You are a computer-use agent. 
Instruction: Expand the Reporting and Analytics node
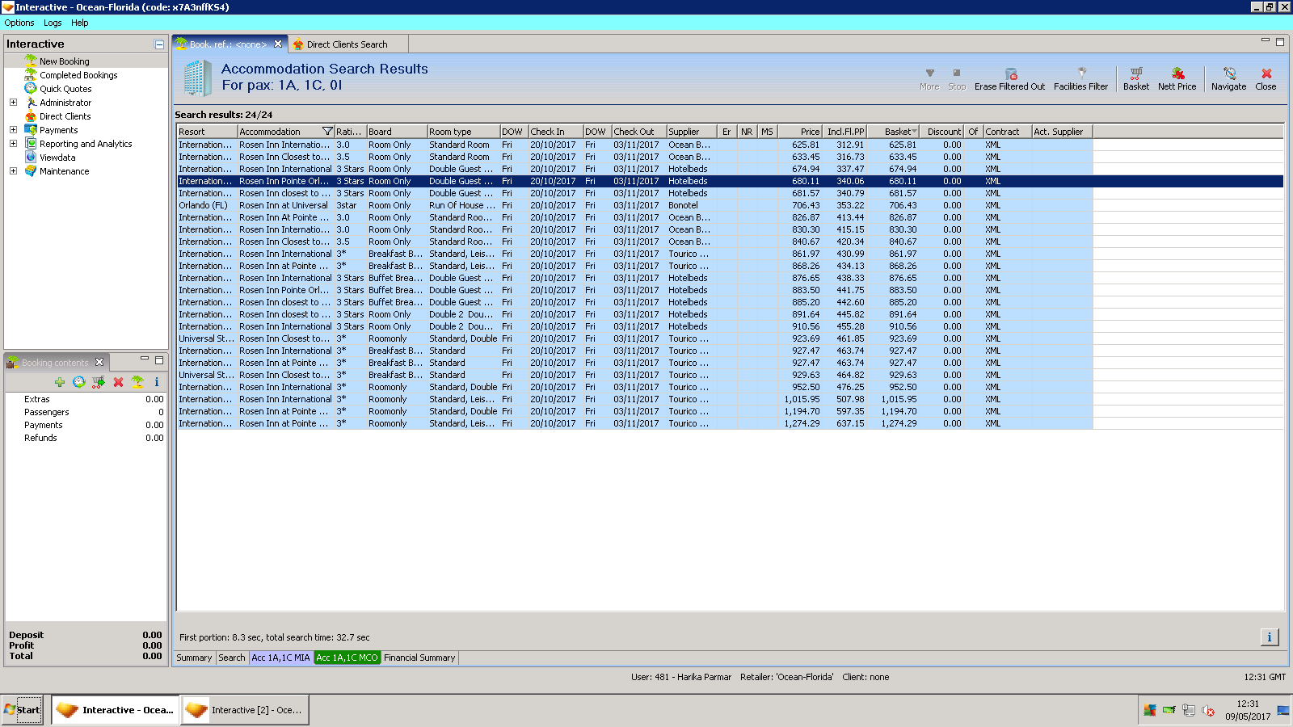click(x=13, y=144)
